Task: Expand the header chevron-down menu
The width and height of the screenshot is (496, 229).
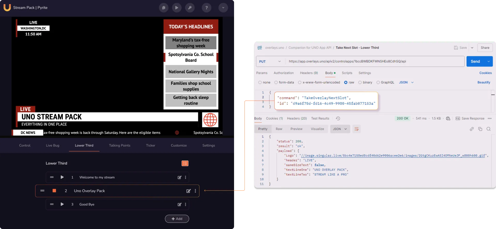Action: click(223, 8)
